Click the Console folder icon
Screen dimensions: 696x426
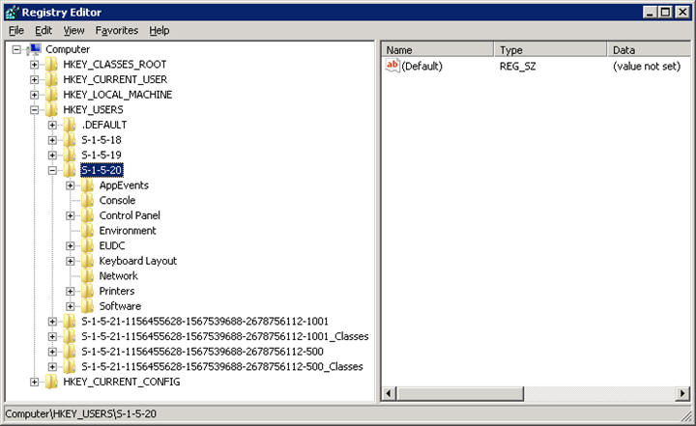[x=87, y=201]
